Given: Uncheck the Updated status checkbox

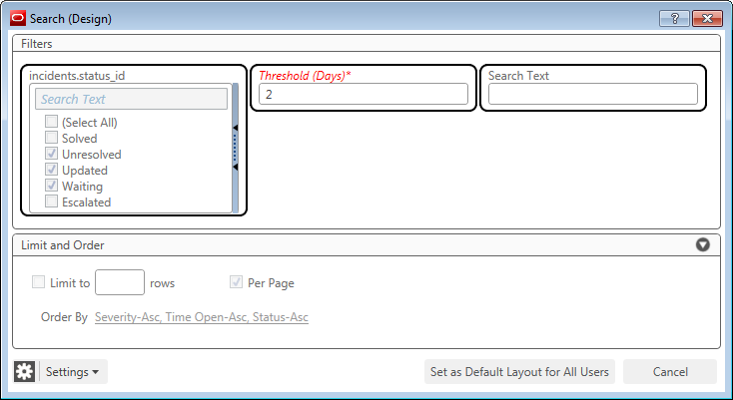Looking at the screenshot, I should tap(51, 171).
